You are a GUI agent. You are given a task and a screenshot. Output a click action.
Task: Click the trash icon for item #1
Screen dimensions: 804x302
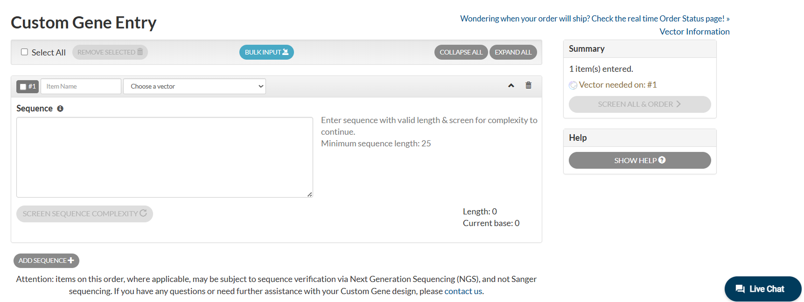pyautogui.click(x=528, y=85)
